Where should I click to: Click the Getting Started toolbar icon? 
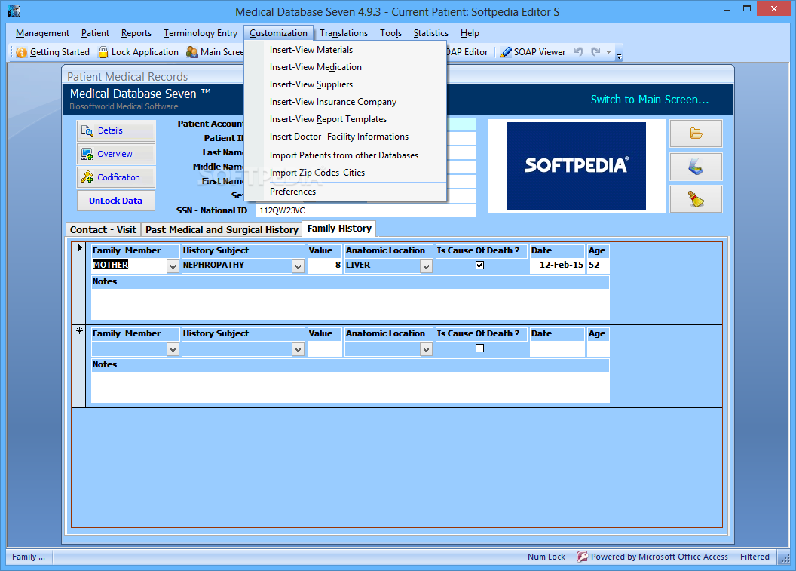[x=21, y=52]
